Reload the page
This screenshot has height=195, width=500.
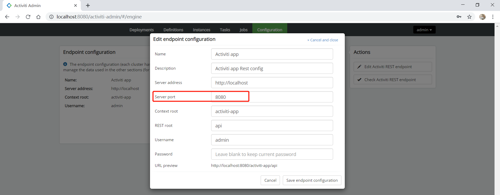click(x=28, y=17)
